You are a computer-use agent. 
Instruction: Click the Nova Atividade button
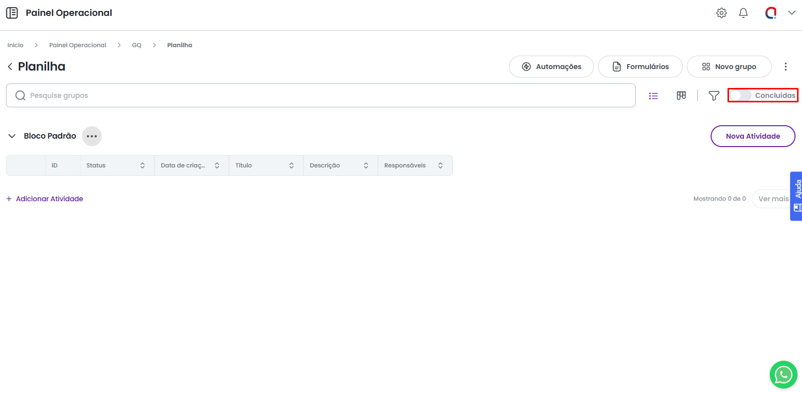click(x=752, y=136)
